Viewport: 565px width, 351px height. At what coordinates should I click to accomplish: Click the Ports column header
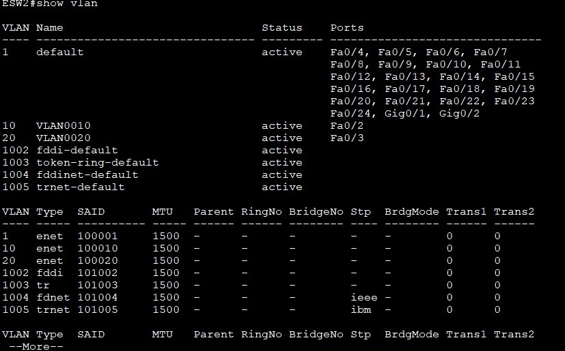(346, 28)
